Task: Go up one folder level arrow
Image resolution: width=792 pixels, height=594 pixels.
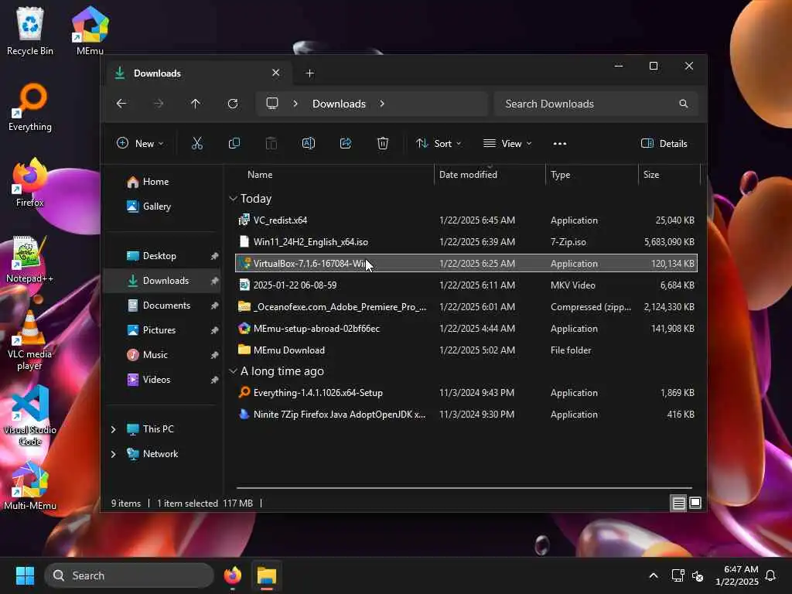Action: coord(196,104)
